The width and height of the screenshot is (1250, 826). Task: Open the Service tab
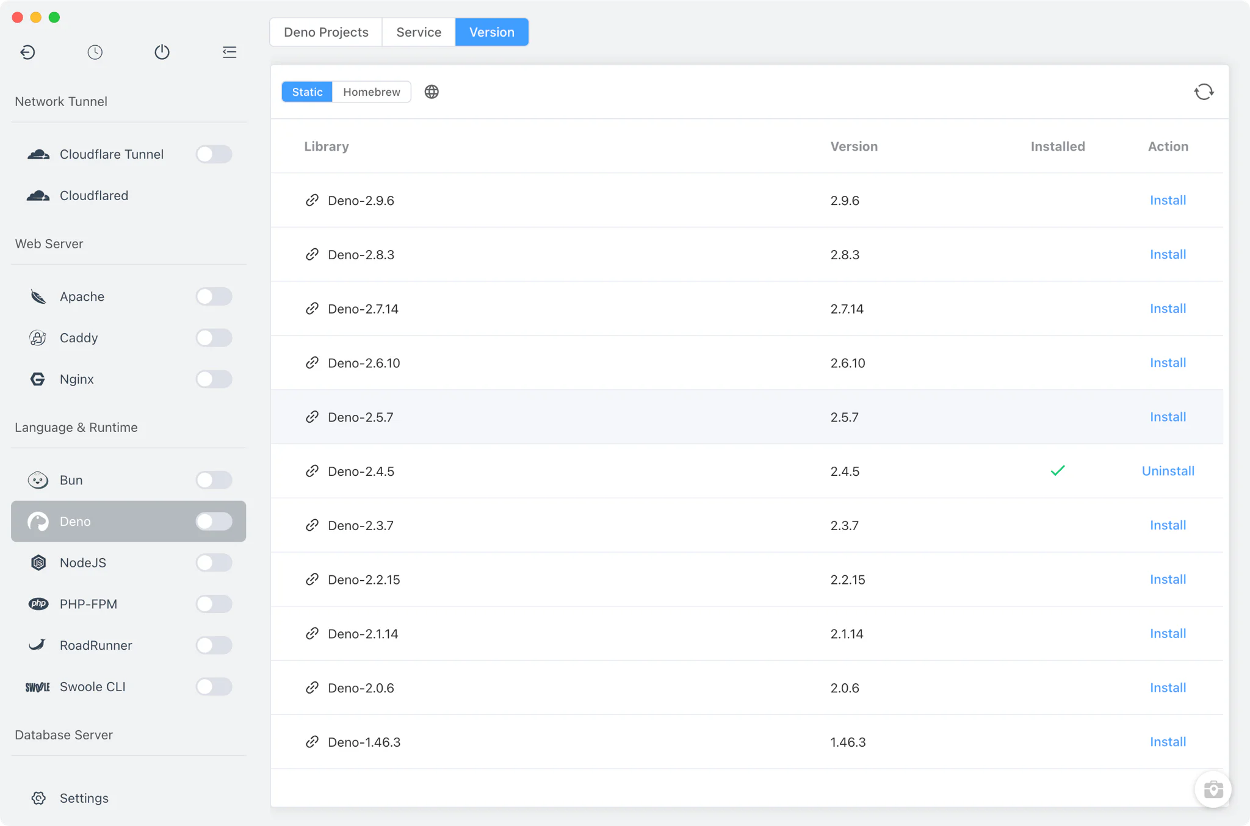pos(419,32)
